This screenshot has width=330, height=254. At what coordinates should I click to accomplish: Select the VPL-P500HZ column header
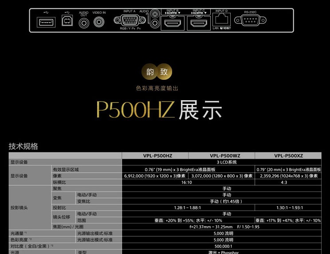155,156
